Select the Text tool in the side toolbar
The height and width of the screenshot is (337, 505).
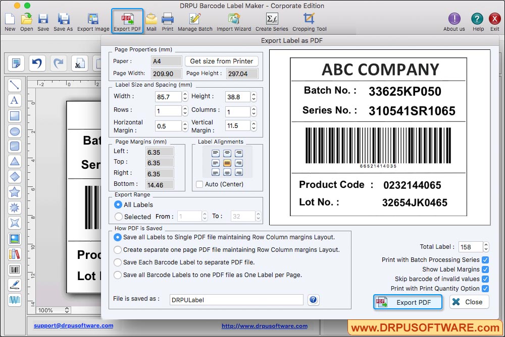coord(15,101)
